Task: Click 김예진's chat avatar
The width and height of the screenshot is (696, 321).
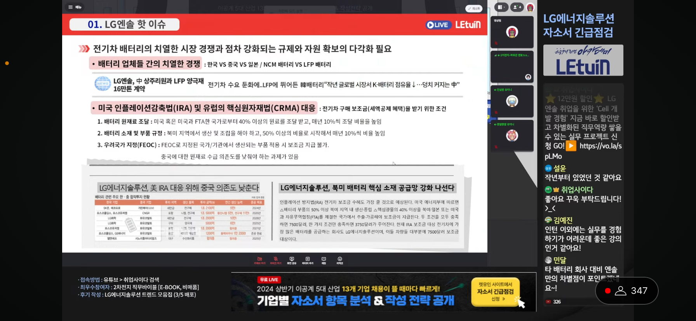Action: tap(548, 220)
